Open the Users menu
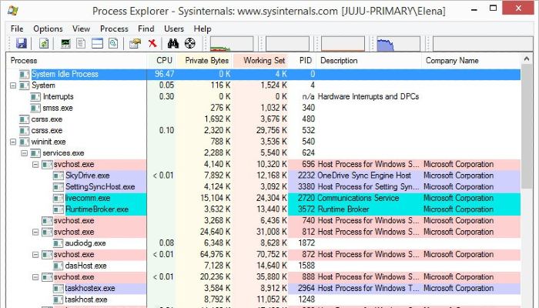The image size is (539, 308). (173, 29)
